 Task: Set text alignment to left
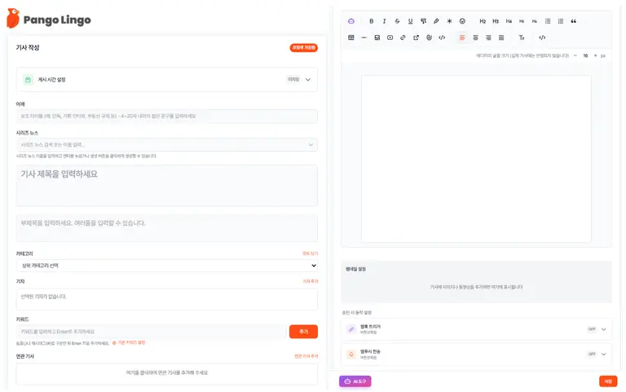click(462, 37)
